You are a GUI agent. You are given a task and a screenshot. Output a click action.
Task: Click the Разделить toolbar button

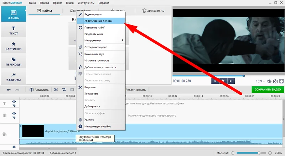pyautogui.click(x=39, y=90)
